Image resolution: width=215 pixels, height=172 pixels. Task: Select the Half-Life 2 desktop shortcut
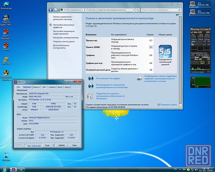(6, 60)
